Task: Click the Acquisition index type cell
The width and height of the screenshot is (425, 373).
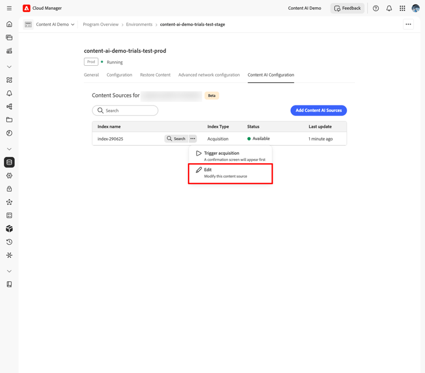Action: pos(218,139)
